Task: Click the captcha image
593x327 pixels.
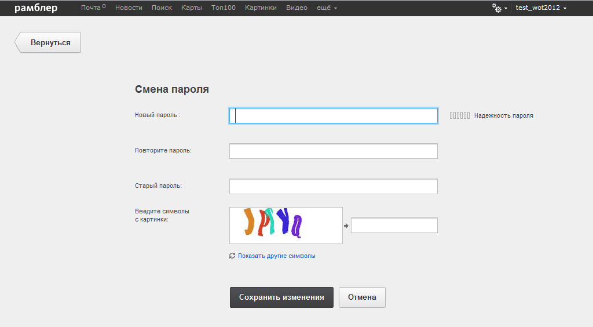Action: click(x=285, y=225)
